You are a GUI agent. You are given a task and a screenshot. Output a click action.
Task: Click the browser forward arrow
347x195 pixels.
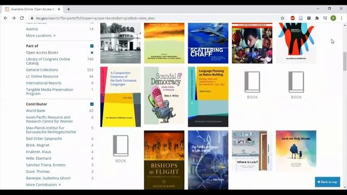point(14,18)
